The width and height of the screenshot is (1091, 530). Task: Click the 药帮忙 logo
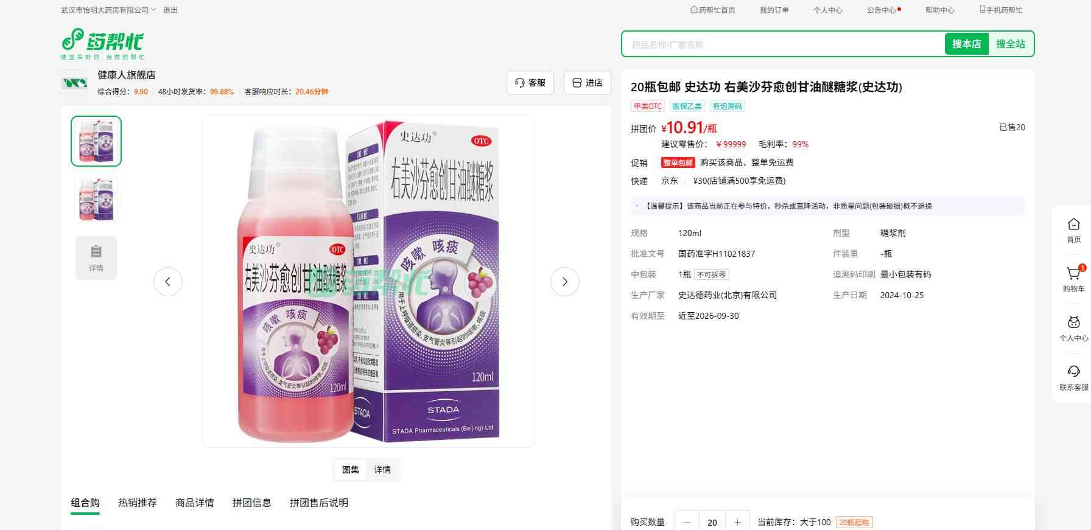coord(103,44)
